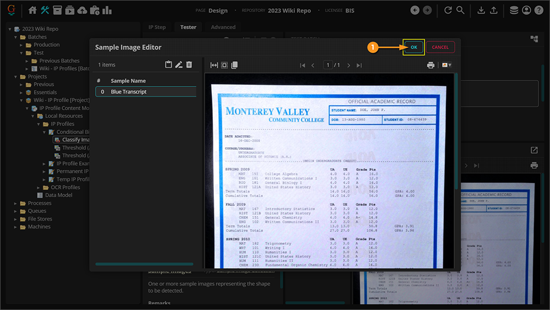Viewport: 550px width, 310px height.
Task: Click the page number field showing 1
Action: pos(328,65)
